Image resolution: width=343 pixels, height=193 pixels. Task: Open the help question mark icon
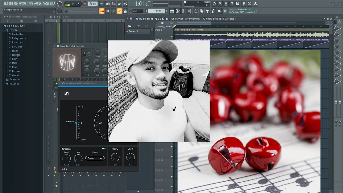[x=232, y=4]
